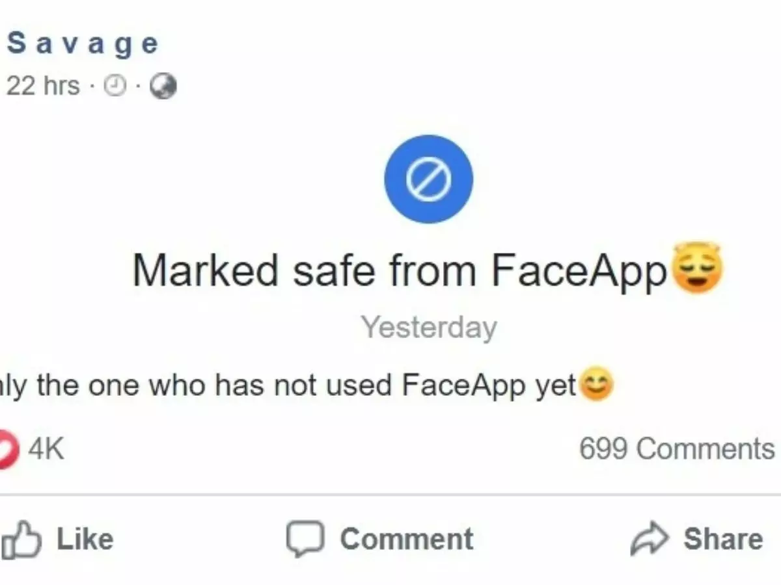Click the blue Marked Safe crisis badge
The image size is (781, 585).
click(x=428, y=179)
